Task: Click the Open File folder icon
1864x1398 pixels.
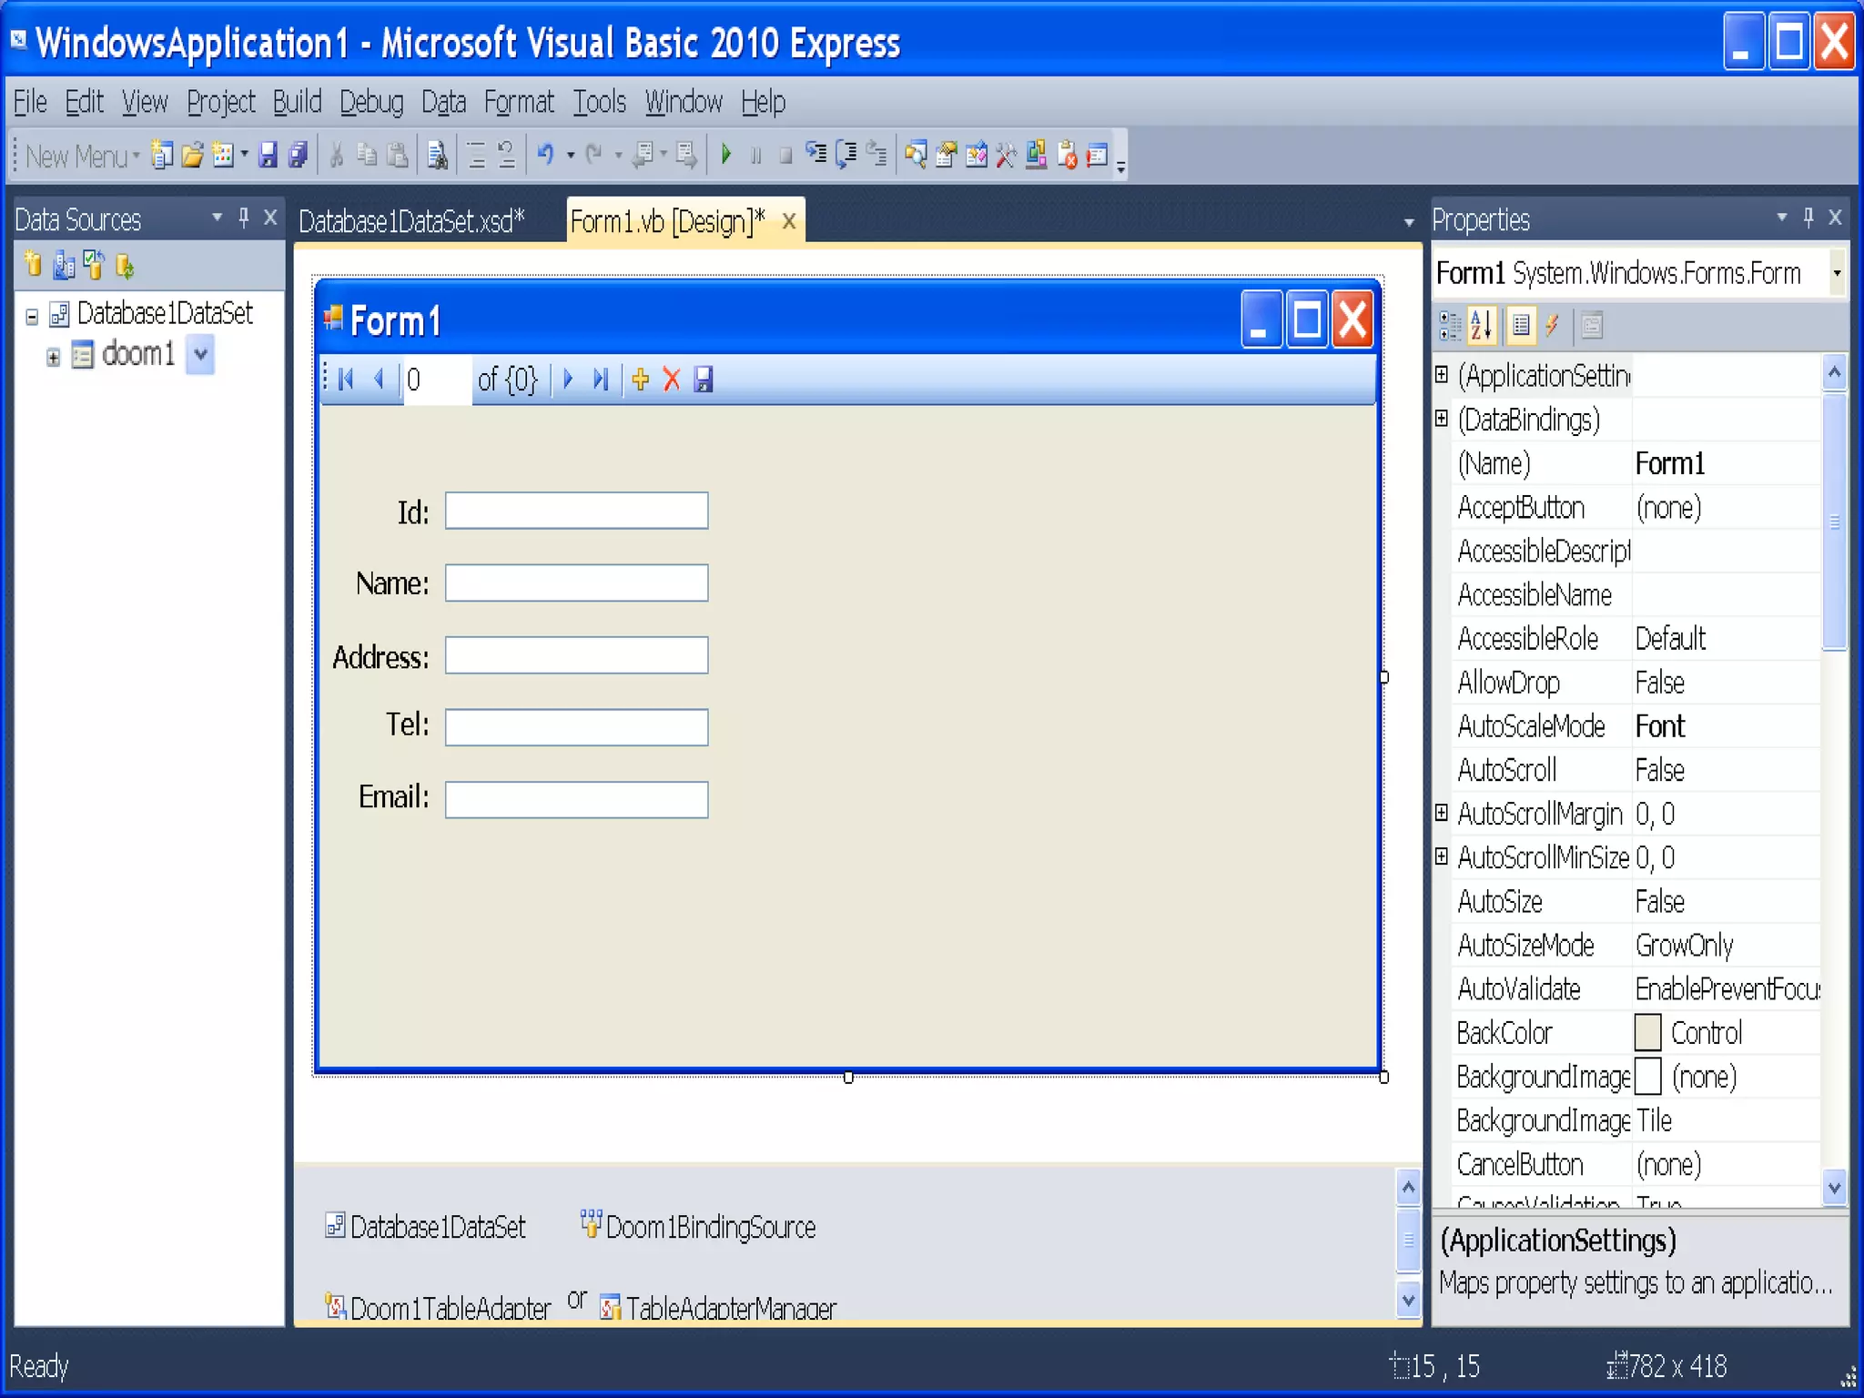Action: [x=192, y=155]
